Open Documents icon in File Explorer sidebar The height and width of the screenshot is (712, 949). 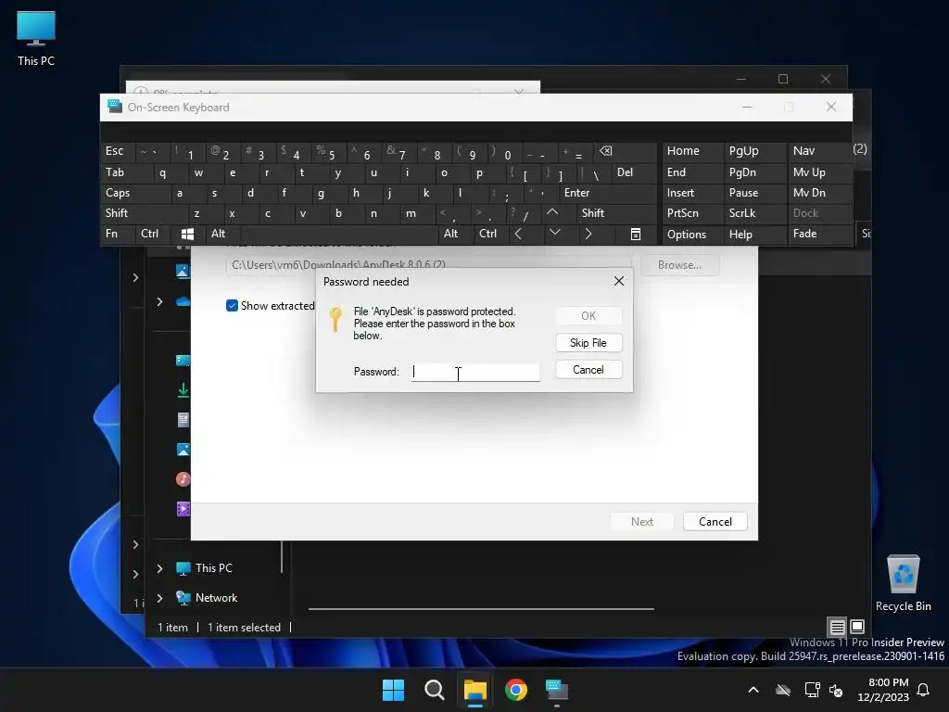(183, 420)
